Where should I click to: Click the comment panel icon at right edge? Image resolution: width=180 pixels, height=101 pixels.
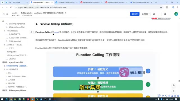pos(174,85)
